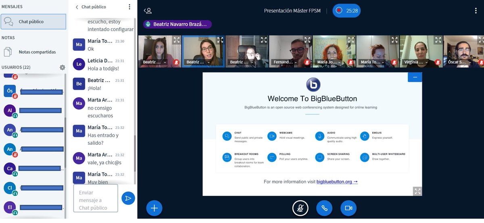Click the Ca user avatar in users list
This screenshot has width=484, height=223.
point(10,169)
